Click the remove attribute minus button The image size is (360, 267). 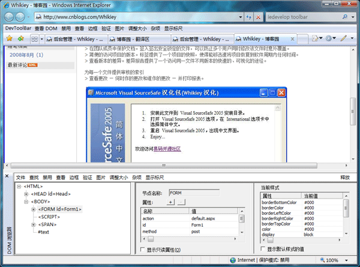[x=181, y=202]
